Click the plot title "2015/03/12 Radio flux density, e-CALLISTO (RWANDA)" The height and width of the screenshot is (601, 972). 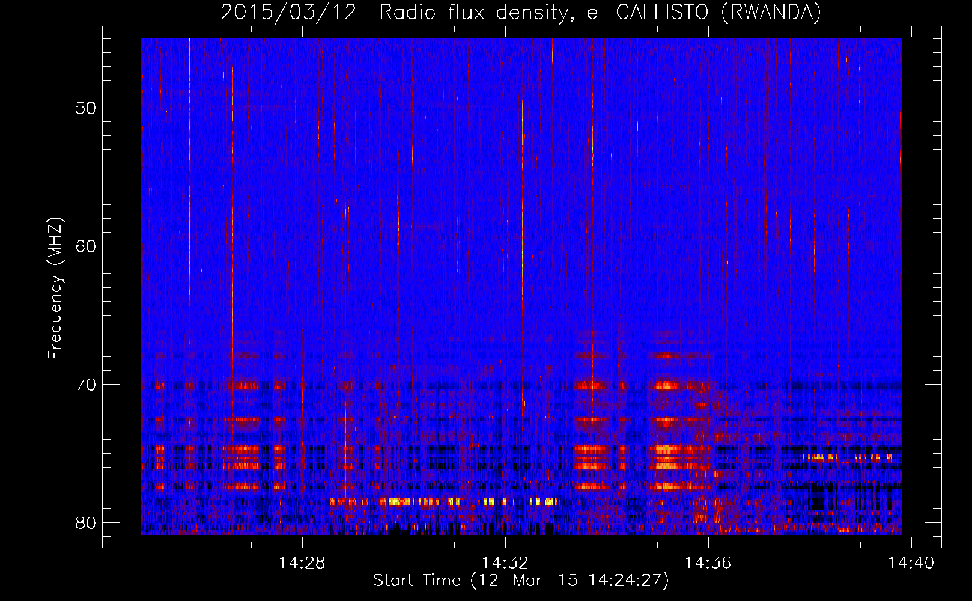[521, 13]
